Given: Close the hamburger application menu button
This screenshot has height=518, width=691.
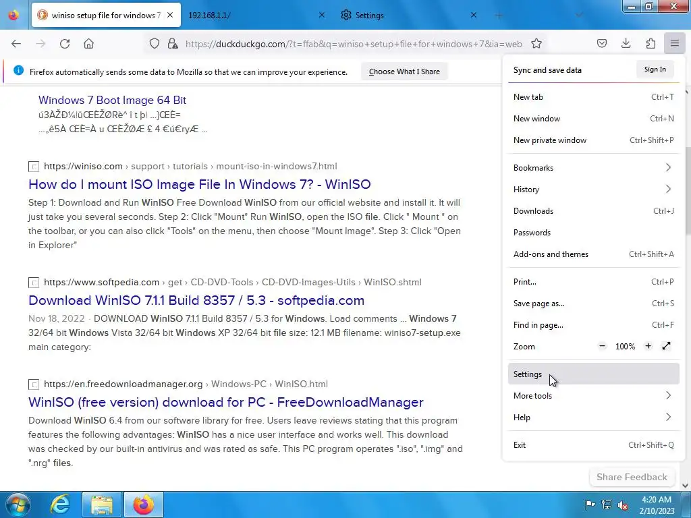Looking at the screenshot, I should [675, 44].
